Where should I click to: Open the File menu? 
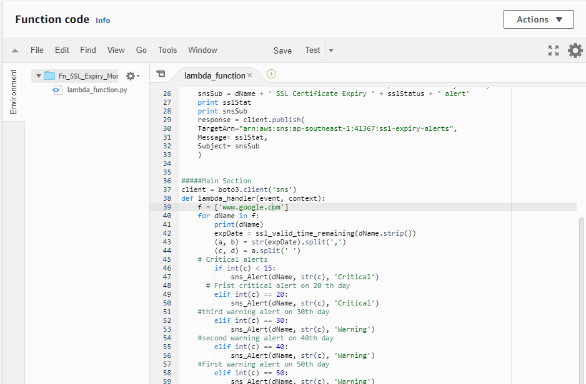click(x=37, y=50)
